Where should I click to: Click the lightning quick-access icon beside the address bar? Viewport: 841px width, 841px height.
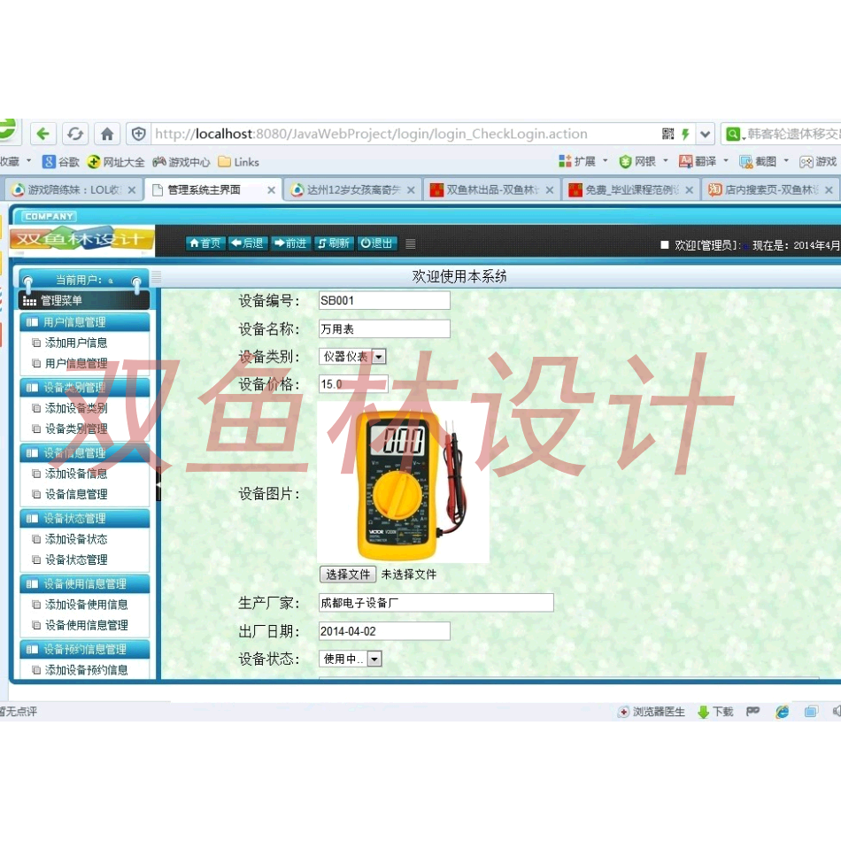coord(685,133)
